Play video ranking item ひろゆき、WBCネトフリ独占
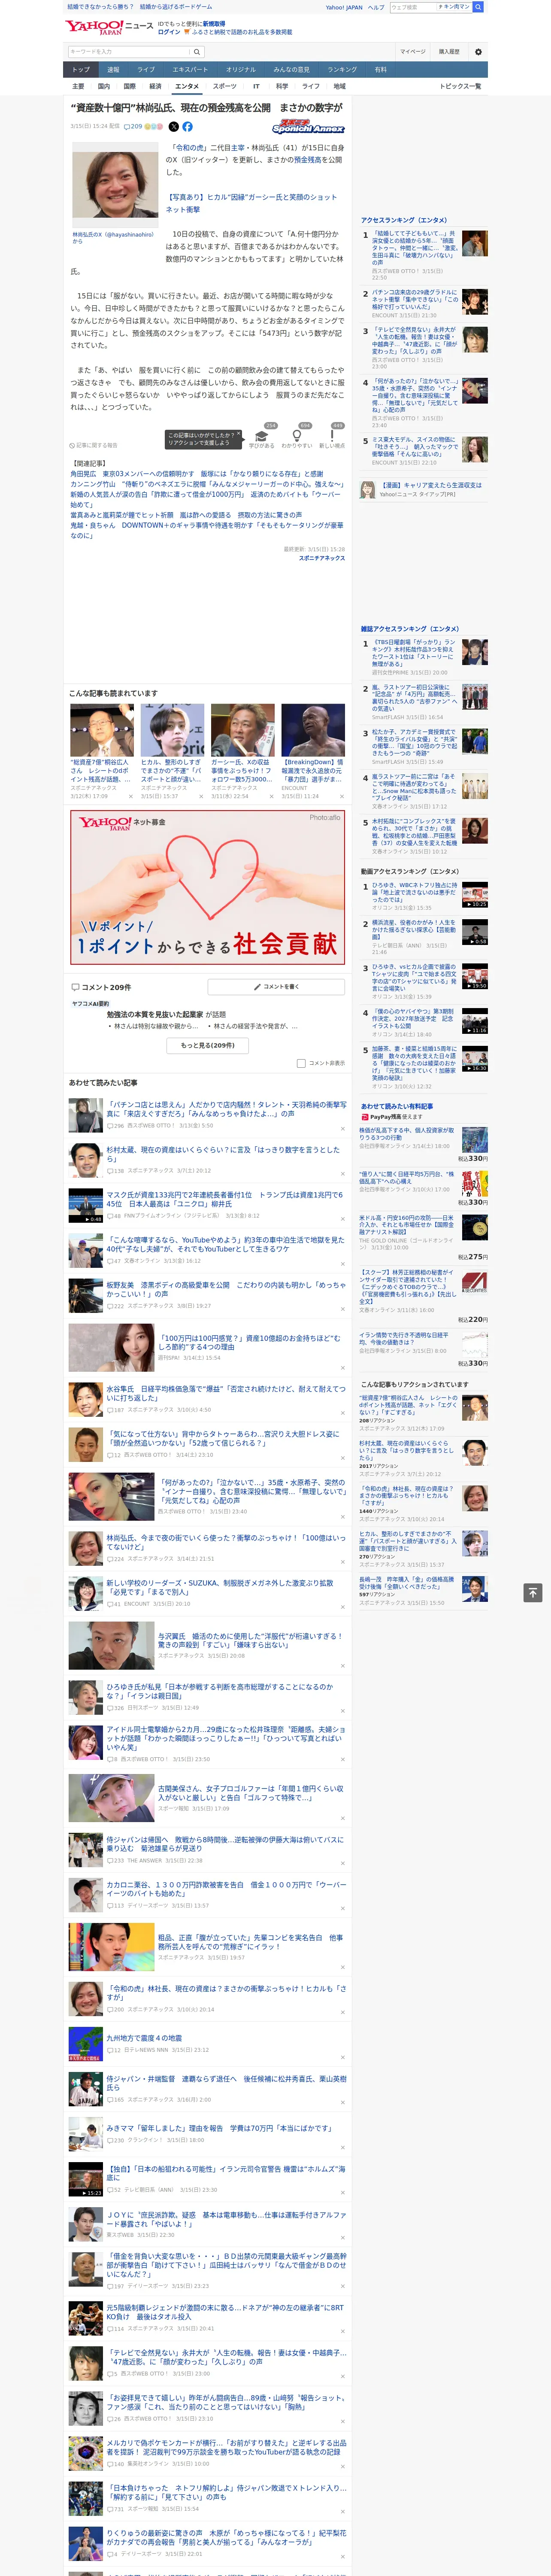This screenshot has height=2576, width=551. tap(424, 896)
